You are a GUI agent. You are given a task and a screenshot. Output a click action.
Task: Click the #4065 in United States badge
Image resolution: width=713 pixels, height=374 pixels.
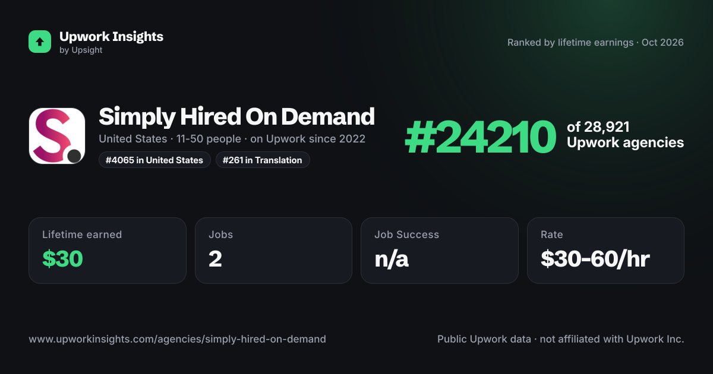click(x=154, y=160)
